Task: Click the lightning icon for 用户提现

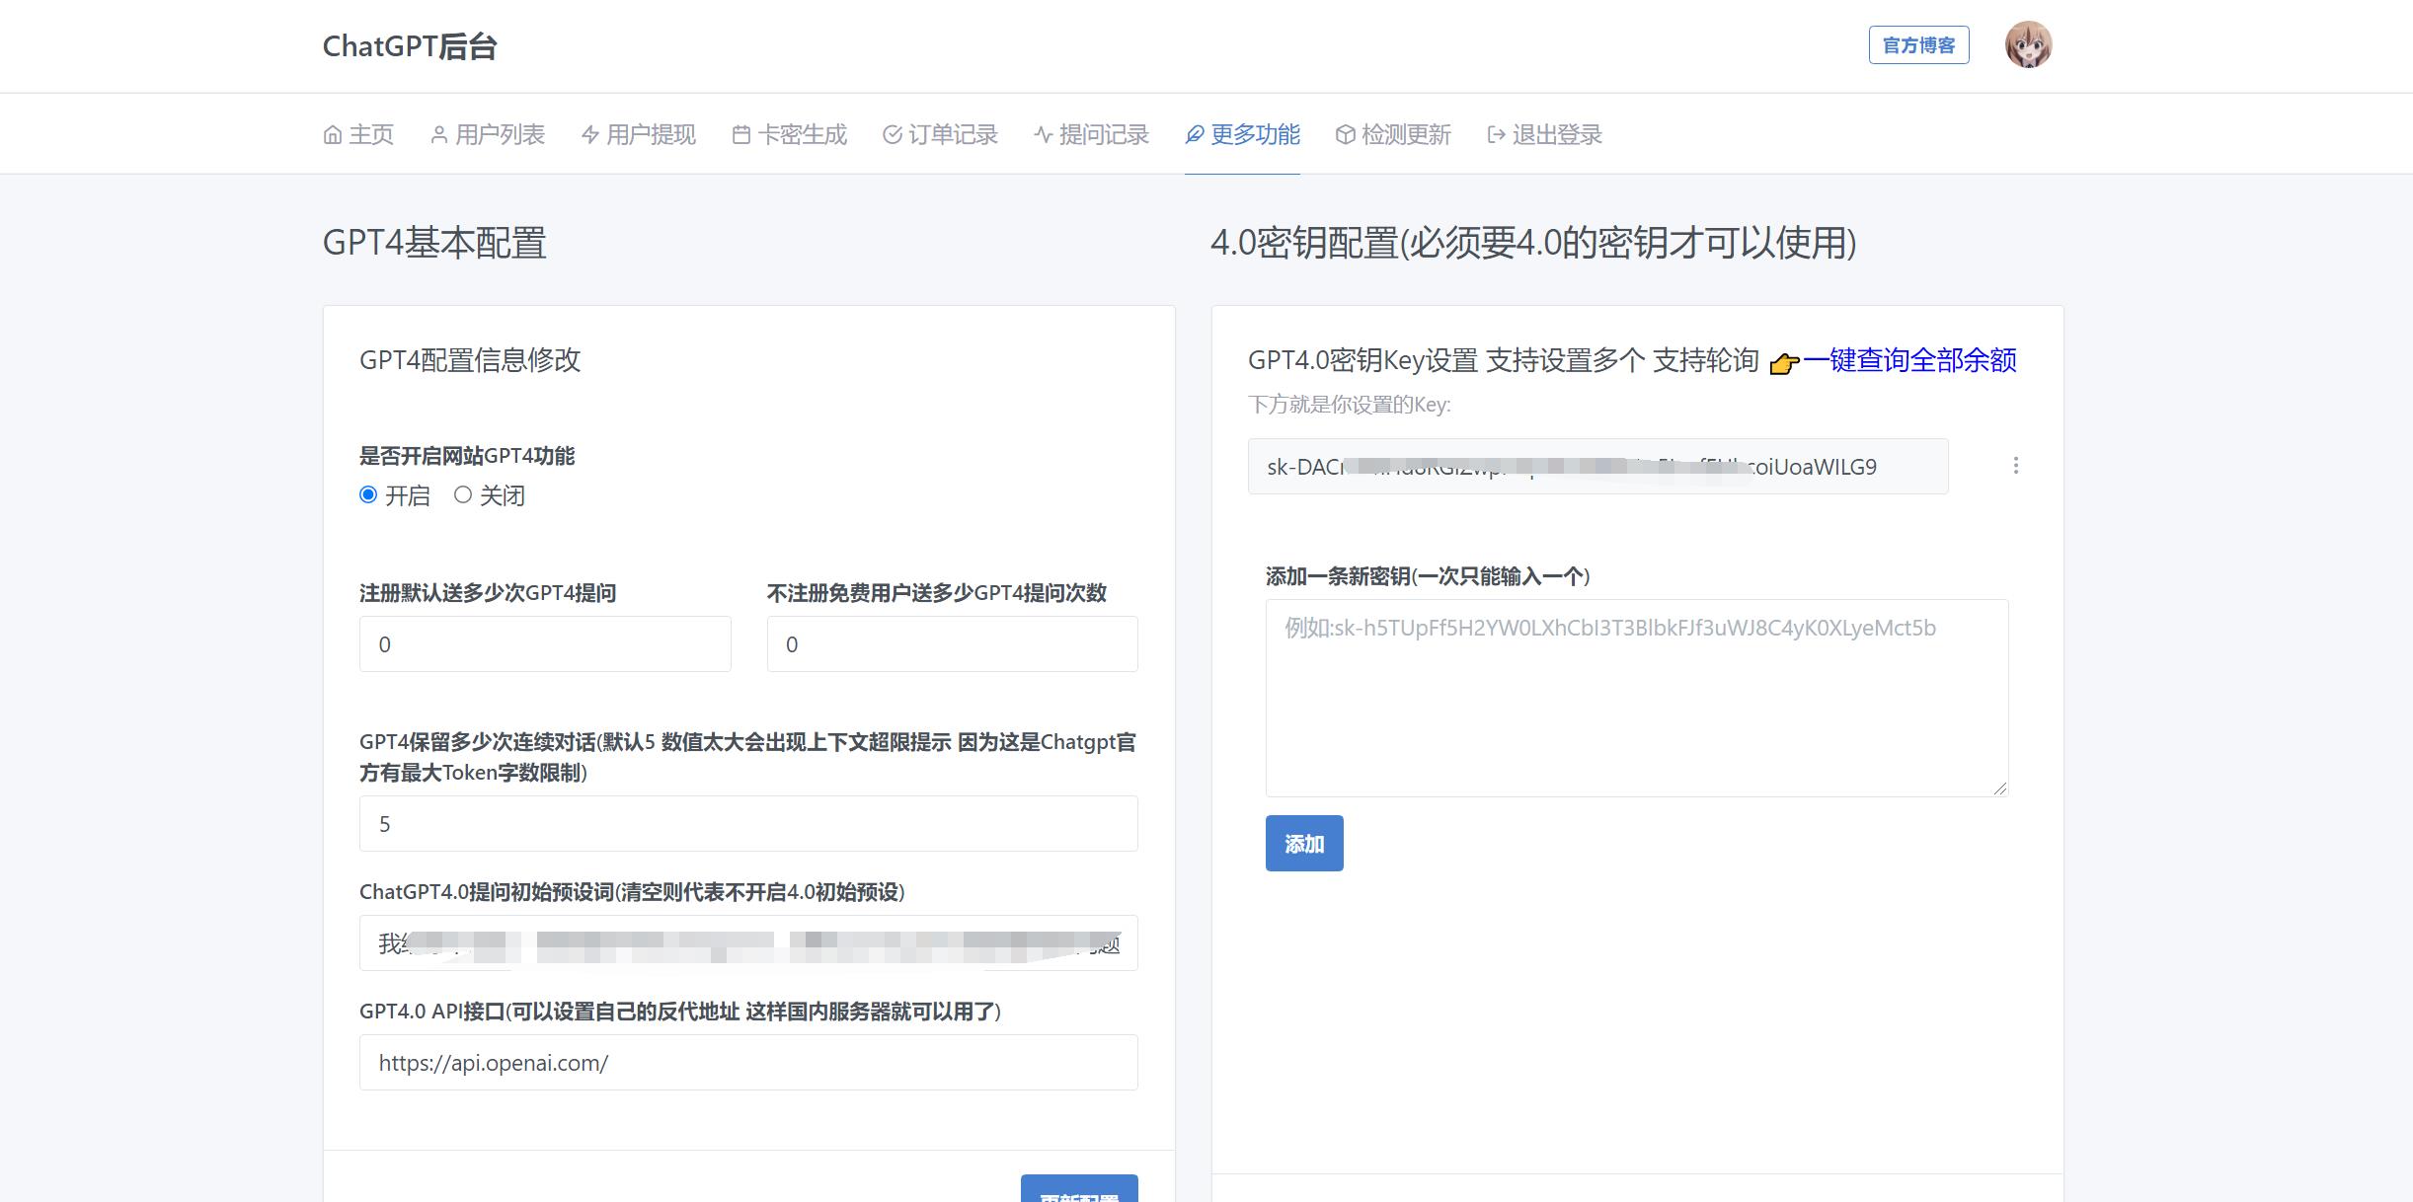Action: click(x=588, y=134)
